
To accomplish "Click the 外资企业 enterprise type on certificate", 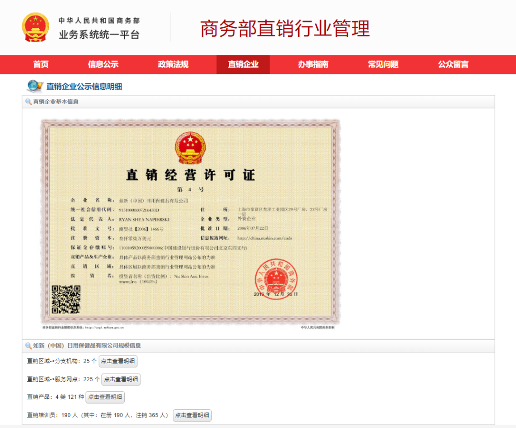I will 247,219.
